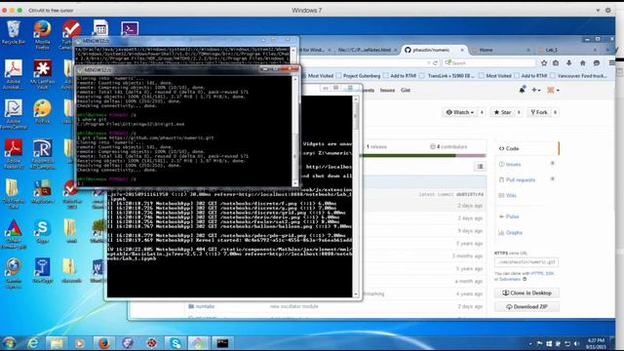Viewport: 624px width, 351px height.
Task: Bookmark this page with Firefox star icon
Action: coord(544,62)
